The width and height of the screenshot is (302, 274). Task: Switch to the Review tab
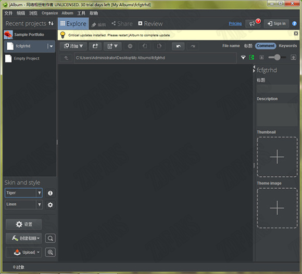[150, 23]
